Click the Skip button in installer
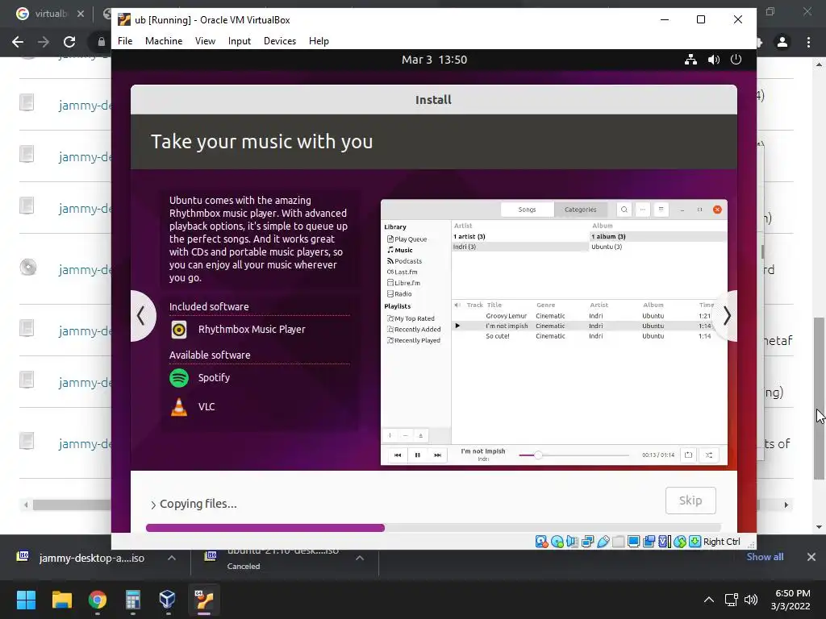Viewport: 826px width, 619px height. 690,501
